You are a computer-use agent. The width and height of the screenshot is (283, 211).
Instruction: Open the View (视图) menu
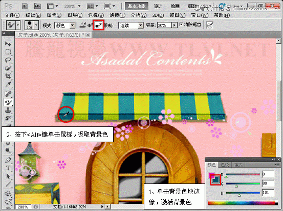coord(178,15)
